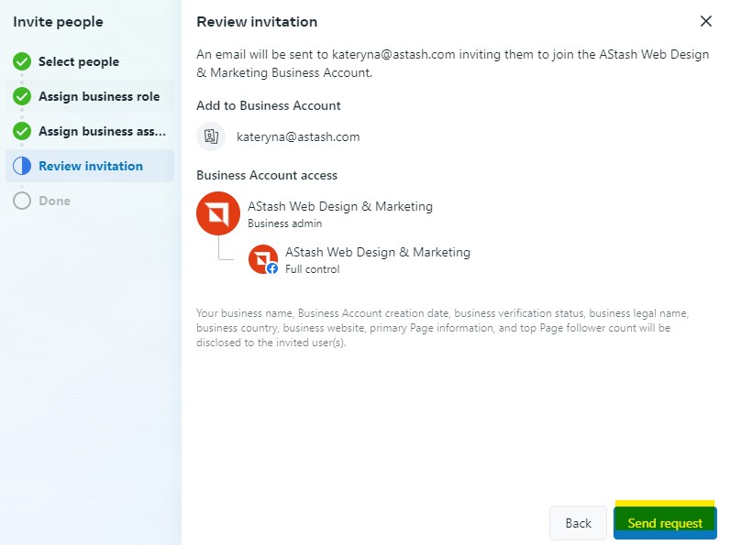Image resolution: width=730 pixels, height=545 pixels.
Task: Select the Done step label
Action: (54, 201)
